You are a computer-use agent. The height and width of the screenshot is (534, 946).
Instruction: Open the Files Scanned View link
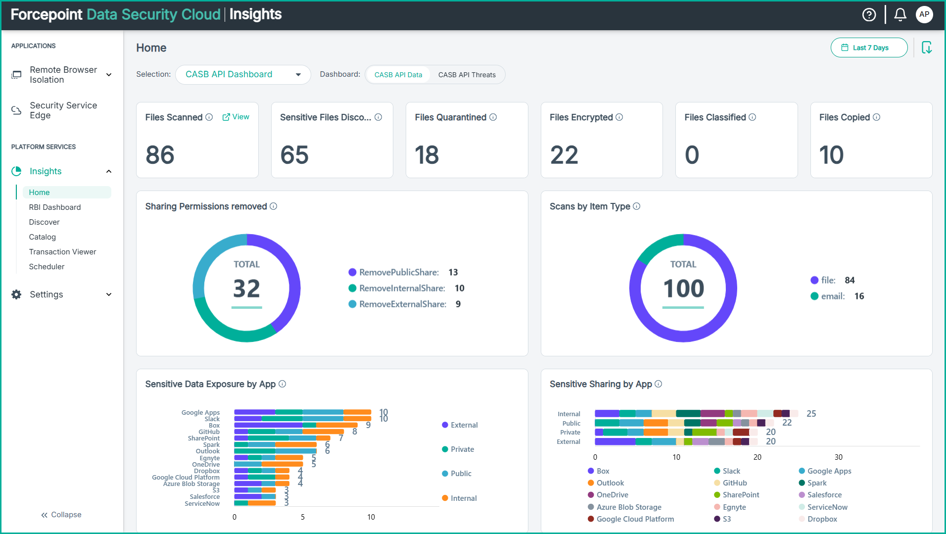coord(236,117)
